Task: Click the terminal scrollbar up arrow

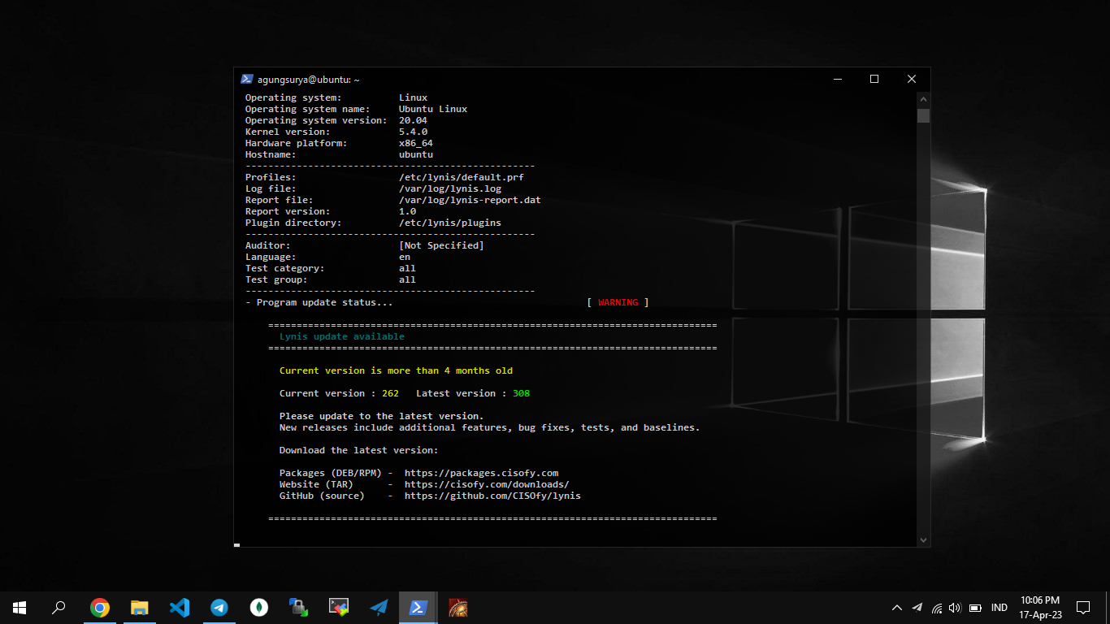Action: (x=923, y=98)
